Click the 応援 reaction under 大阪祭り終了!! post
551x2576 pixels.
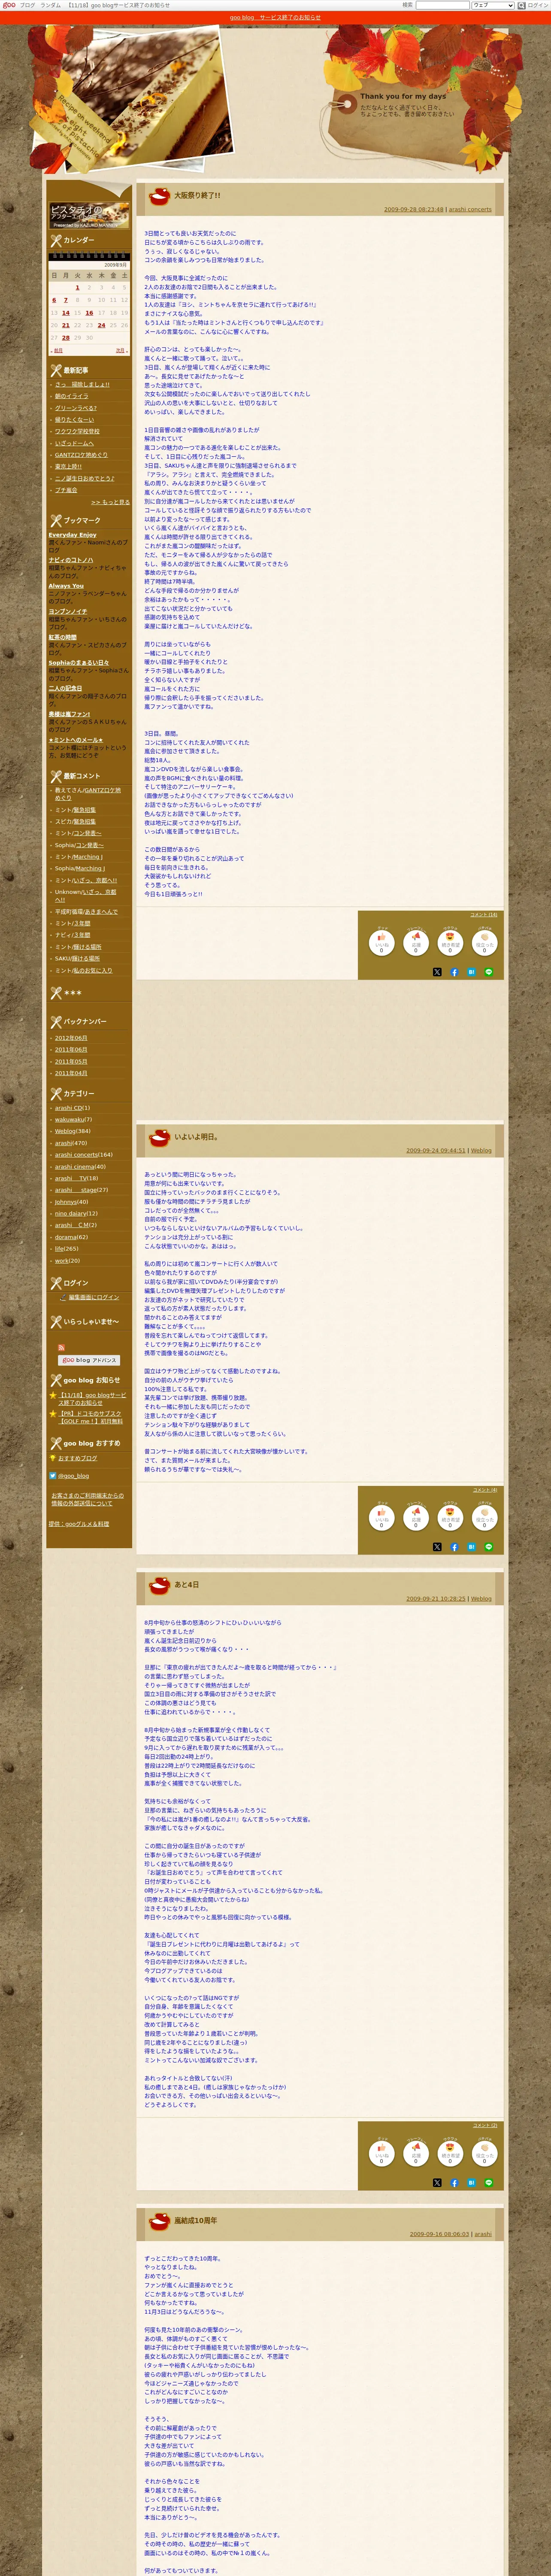416,942
